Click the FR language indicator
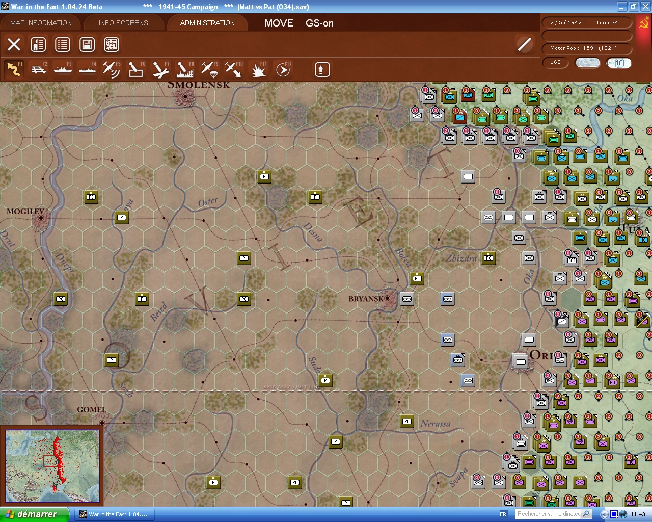Screen dimensions: 652x522 pyautogui.click(x=503, y=514)
